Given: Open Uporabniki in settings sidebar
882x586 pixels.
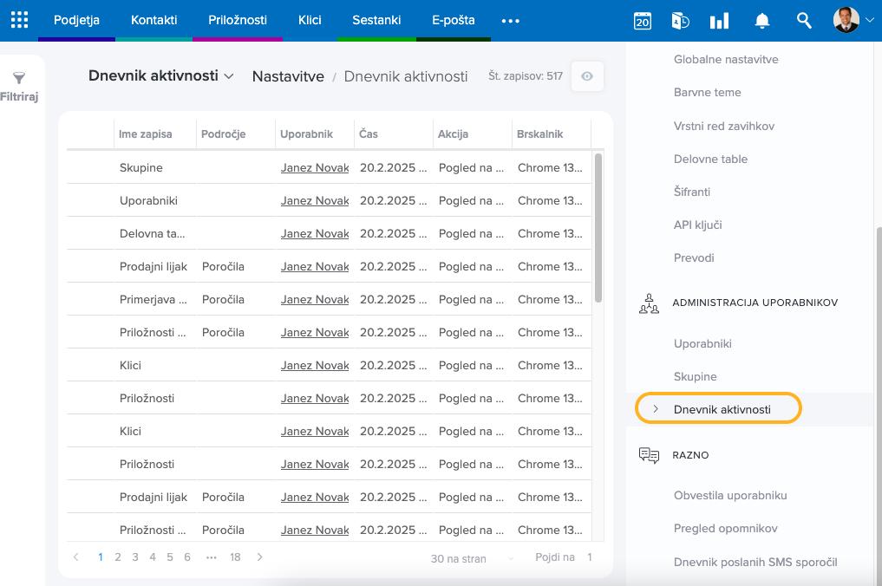Looking at the screenshot, I should [702, 343].
